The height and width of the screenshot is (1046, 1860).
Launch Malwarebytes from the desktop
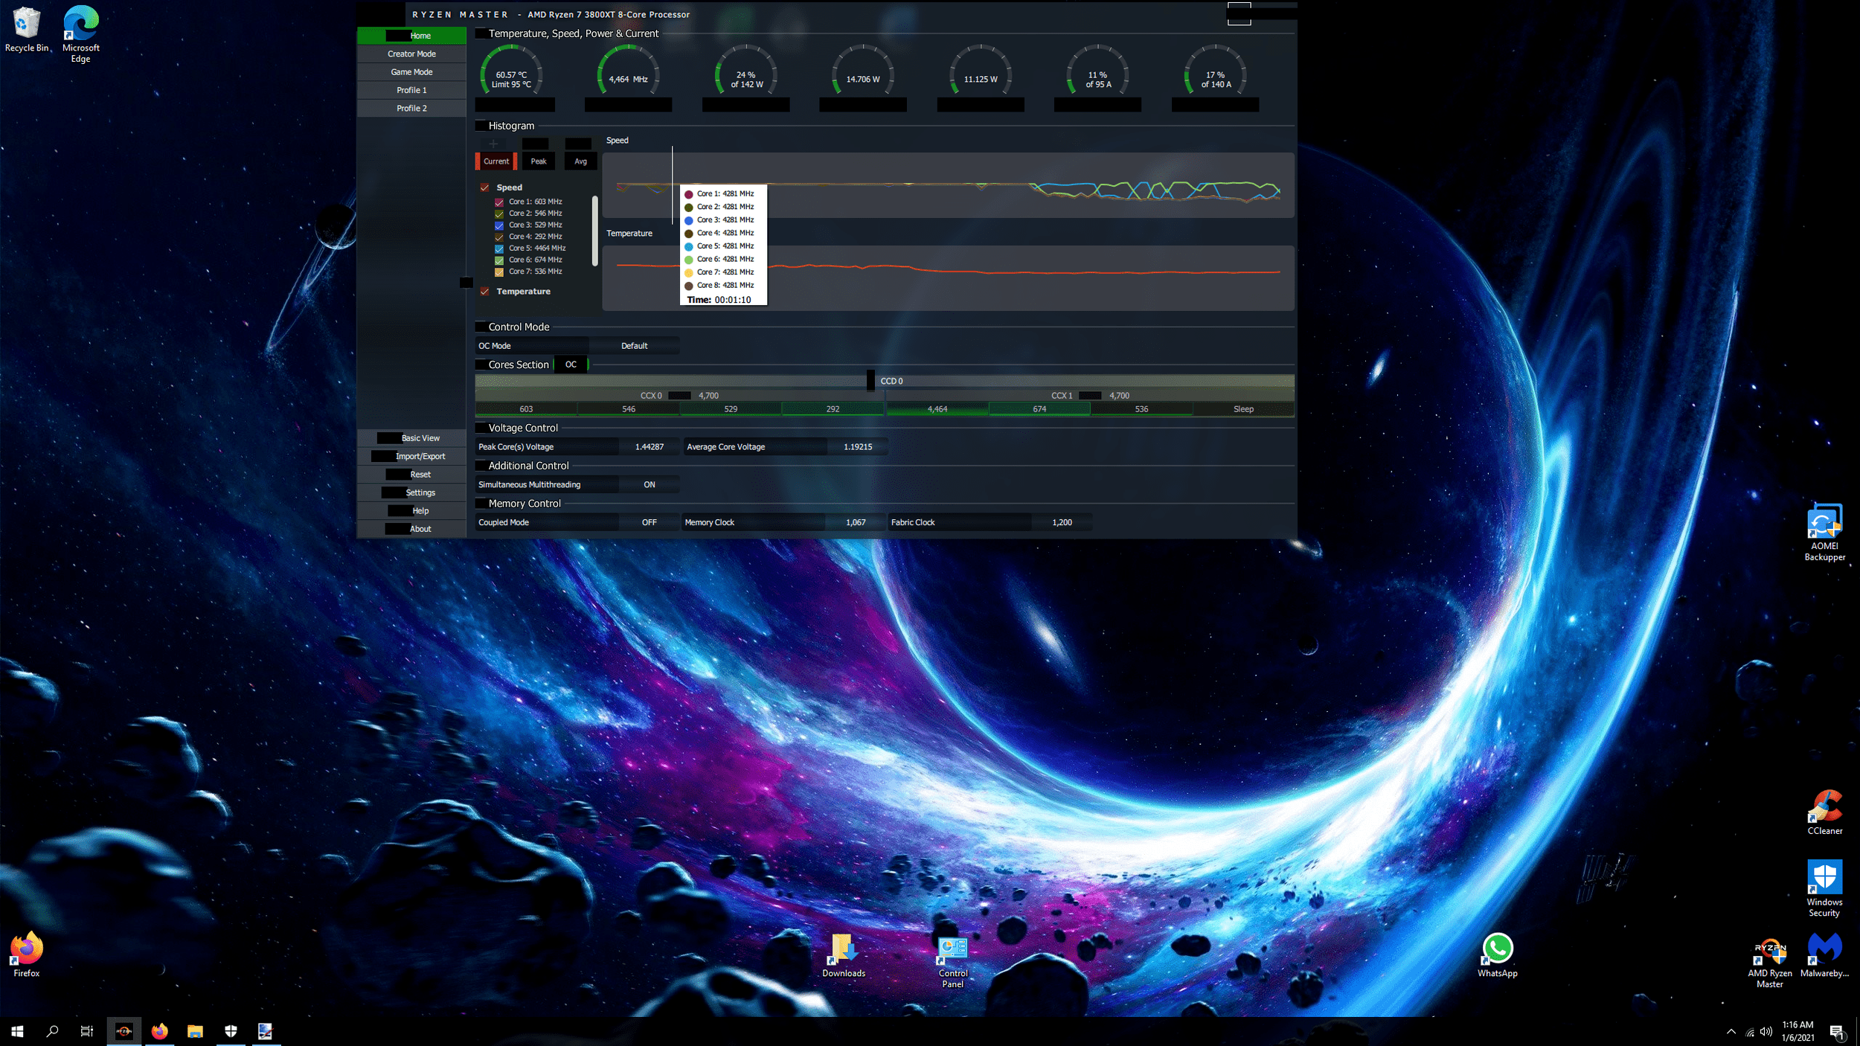(1824, 955)
